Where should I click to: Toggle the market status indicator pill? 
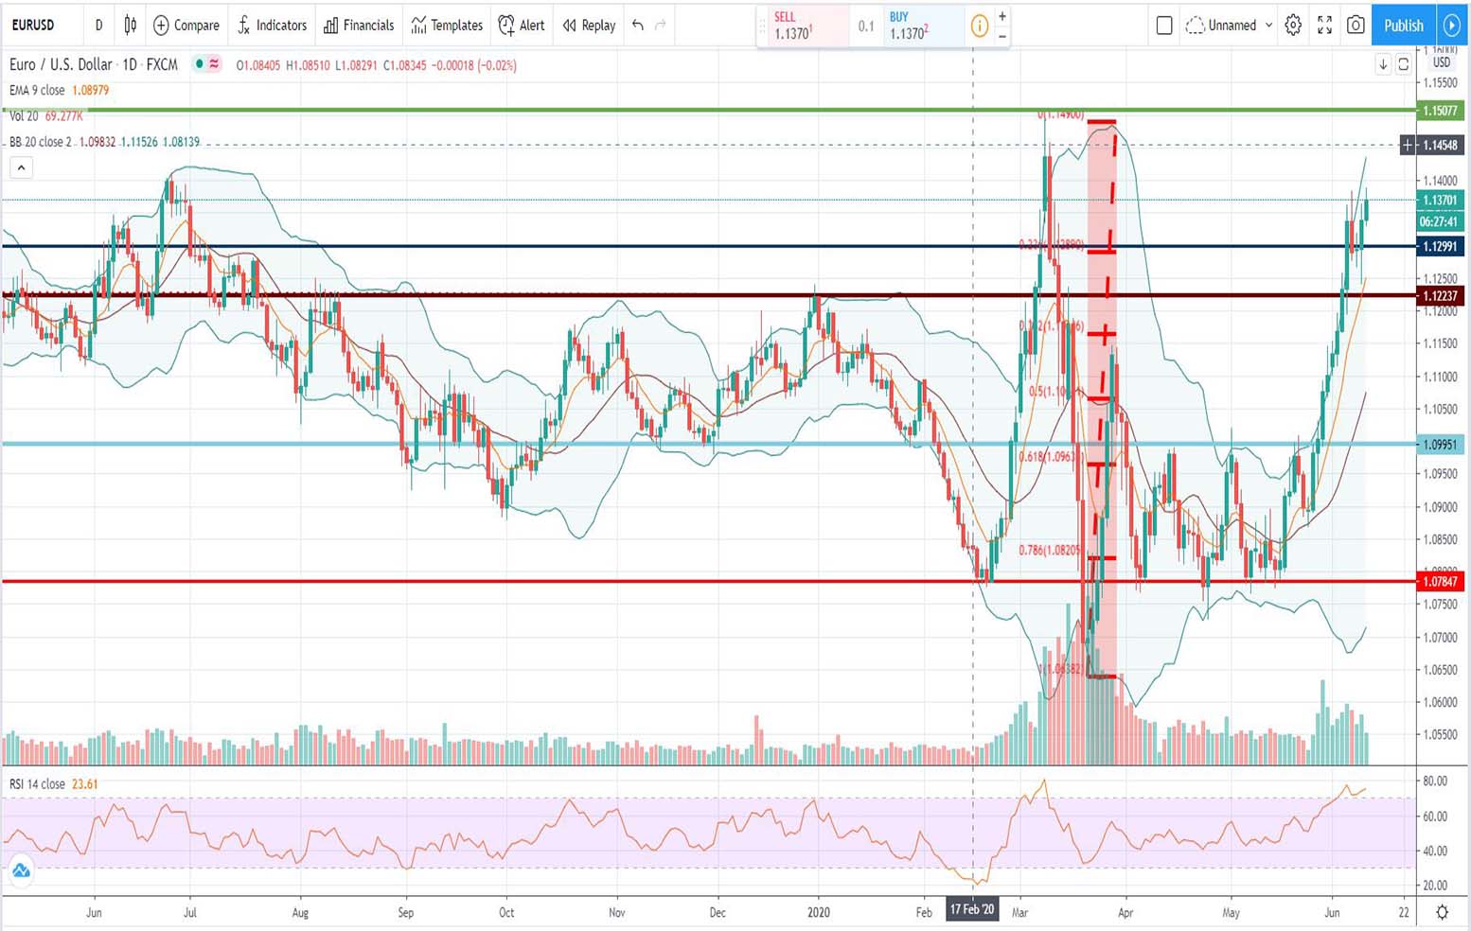(206, 64)
